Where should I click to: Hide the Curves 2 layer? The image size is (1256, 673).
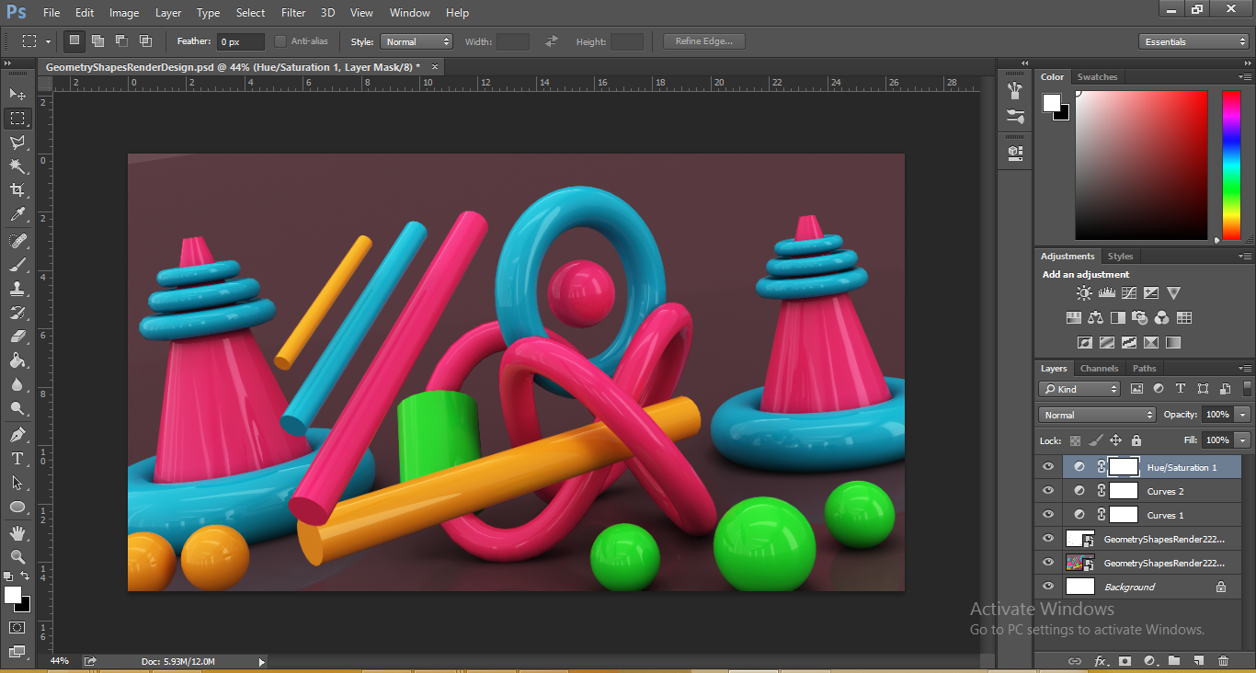(x=1048, y=491)
